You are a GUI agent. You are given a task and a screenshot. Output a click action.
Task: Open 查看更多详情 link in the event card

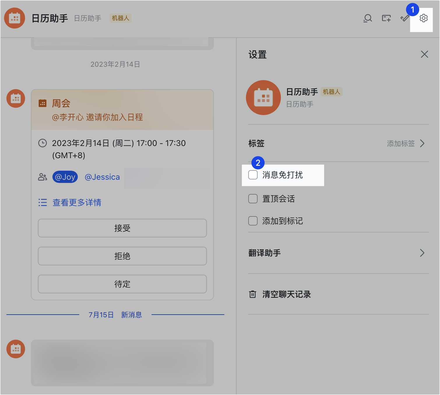(76, 202)
